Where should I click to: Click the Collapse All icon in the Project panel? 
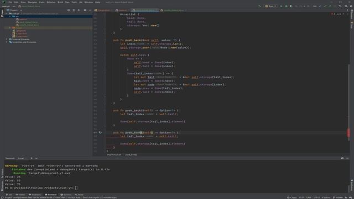[x=79, y=10]
